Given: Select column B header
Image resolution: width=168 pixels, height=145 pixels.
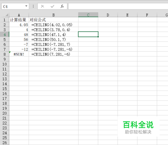Looking at the screenshot, I should coord(53,15).
